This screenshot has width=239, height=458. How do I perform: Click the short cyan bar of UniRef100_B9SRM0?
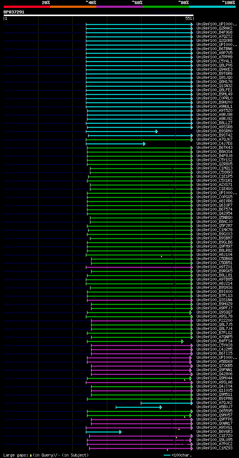(x=122, y=131)
